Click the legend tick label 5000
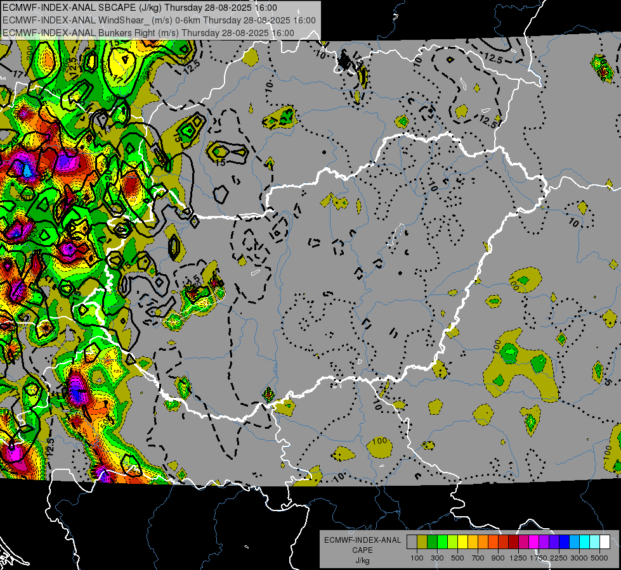The height and width of the screenshot is (570, 621). [599, 558]
